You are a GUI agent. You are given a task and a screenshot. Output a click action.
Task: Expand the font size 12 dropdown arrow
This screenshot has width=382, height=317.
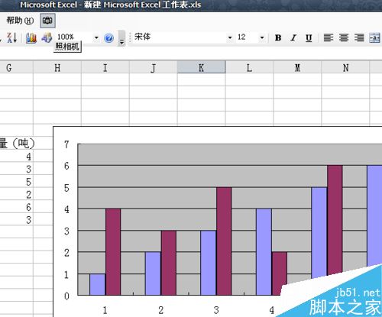(x=262, y=37)
